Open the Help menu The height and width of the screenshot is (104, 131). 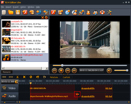point(38,7)
